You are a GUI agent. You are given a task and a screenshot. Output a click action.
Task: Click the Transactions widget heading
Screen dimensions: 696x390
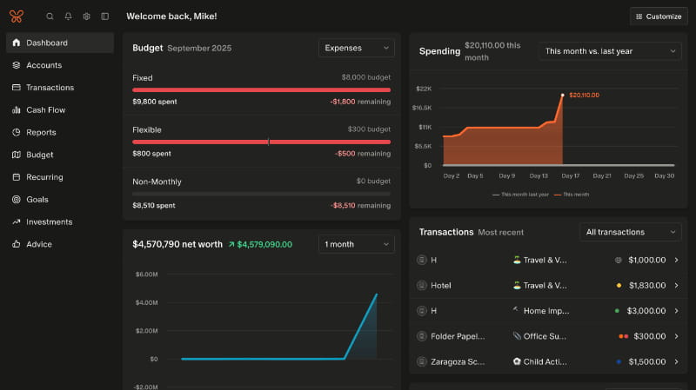coord(446,232)
